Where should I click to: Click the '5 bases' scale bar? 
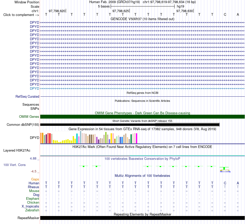pyautogui.click(x=143, y=6)
